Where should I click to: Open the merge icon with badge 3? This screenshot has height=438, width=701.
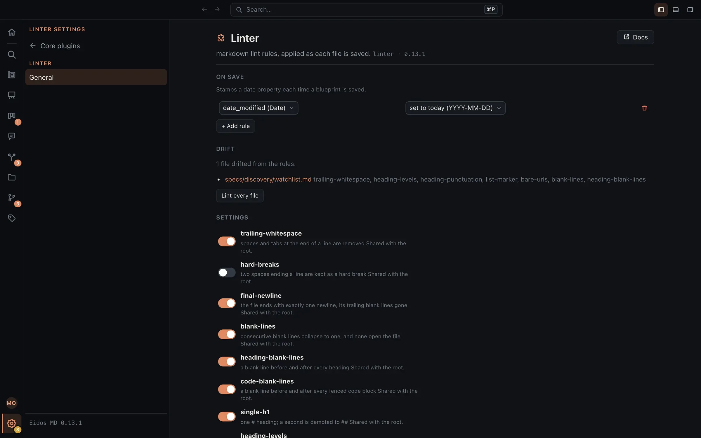tap(11, 157)
